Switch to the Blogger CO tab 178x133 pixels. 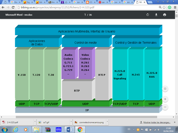(x=90, y=2)
